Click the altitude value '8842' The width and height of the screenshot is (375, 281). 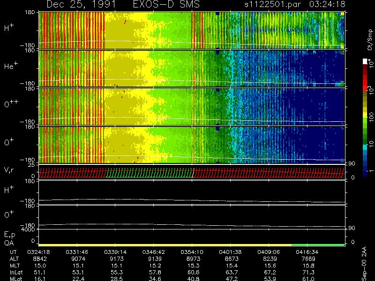[x=40, y=259]
